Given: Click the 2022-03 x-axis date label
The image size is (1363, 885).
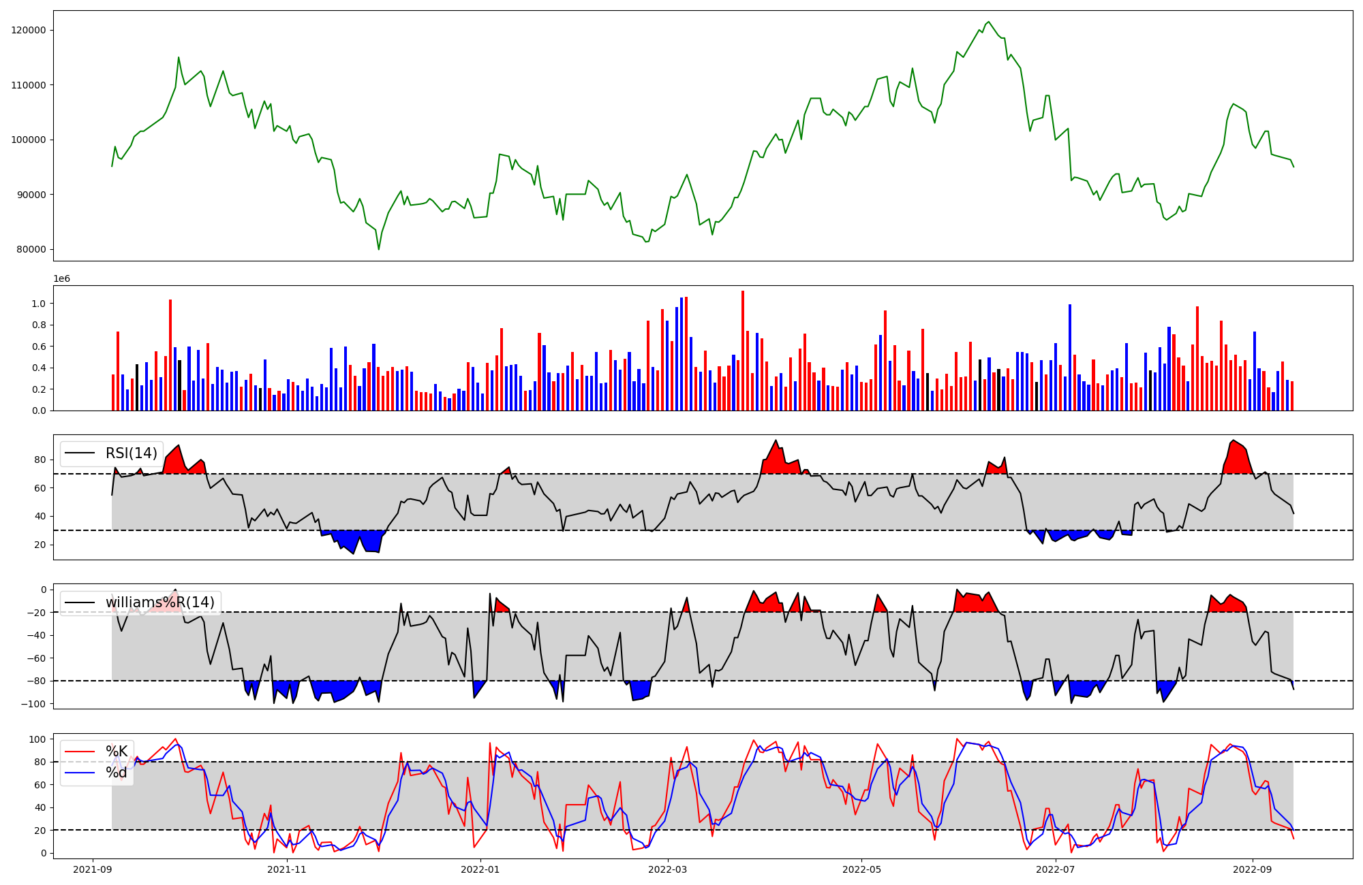Looking at the screenshot, I should (x=668, y=869).
